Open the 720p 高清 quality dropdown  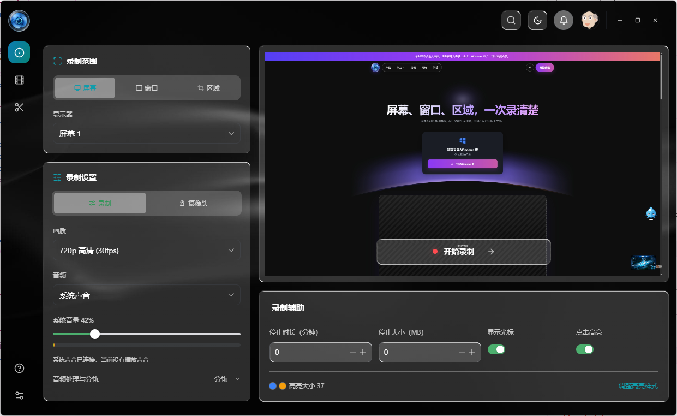tap(147, 251)
